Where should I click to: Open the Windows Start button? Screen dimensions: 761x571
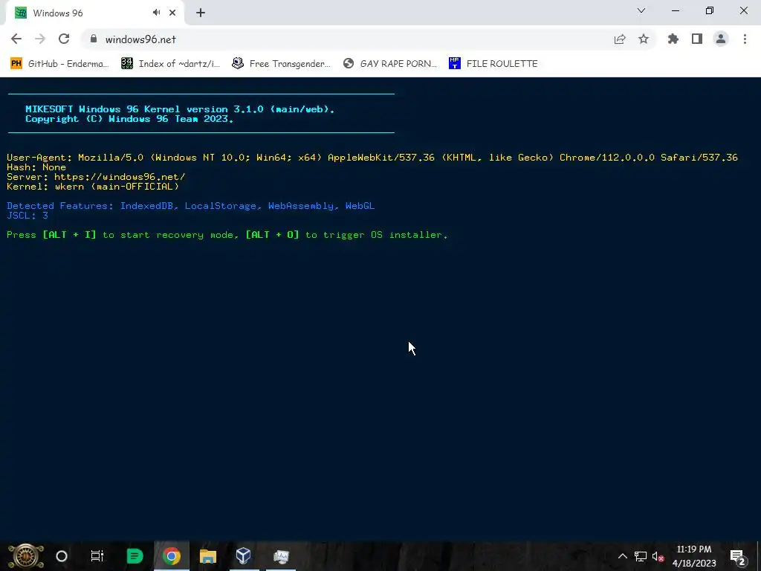click(x=26, y=556)
